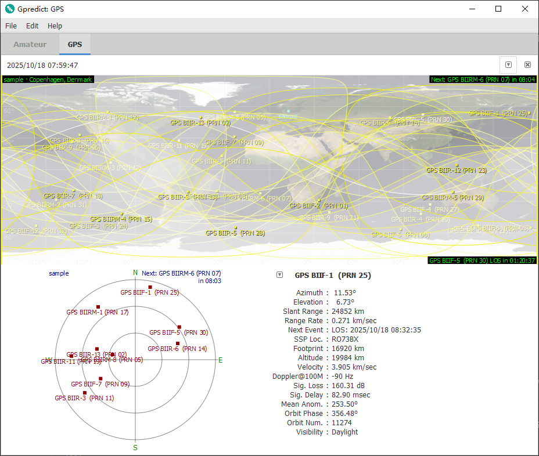Viewport: 539px width, 456px height.
Task: Click the Gpredict application icon in title bar
Action: click(10, 9)
